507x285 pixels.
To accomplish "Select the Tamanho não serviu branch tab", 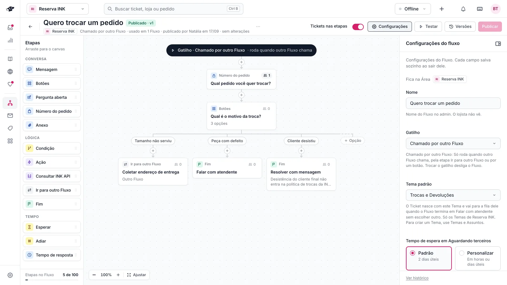I will tap(153, 141).
